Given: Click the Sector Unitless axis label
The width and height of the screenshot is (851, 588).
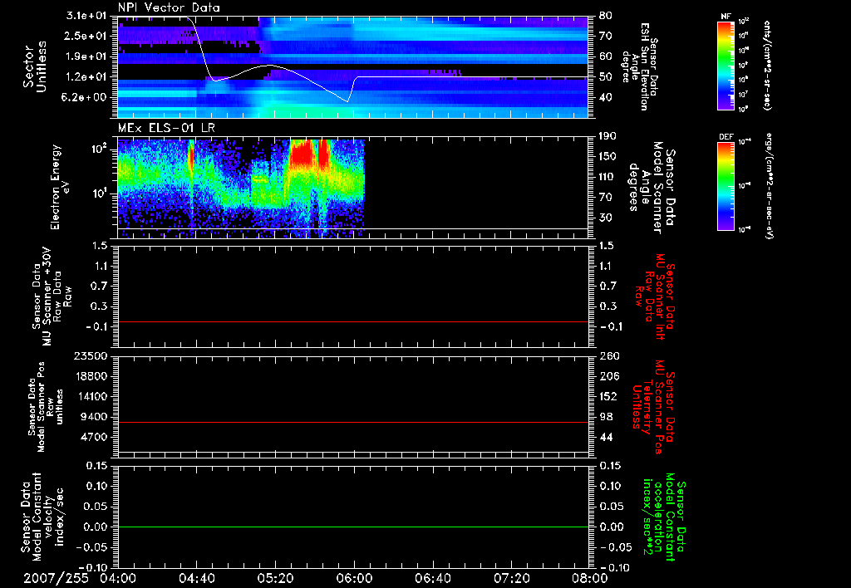Looking at the screenshot, I should [34, 66].
